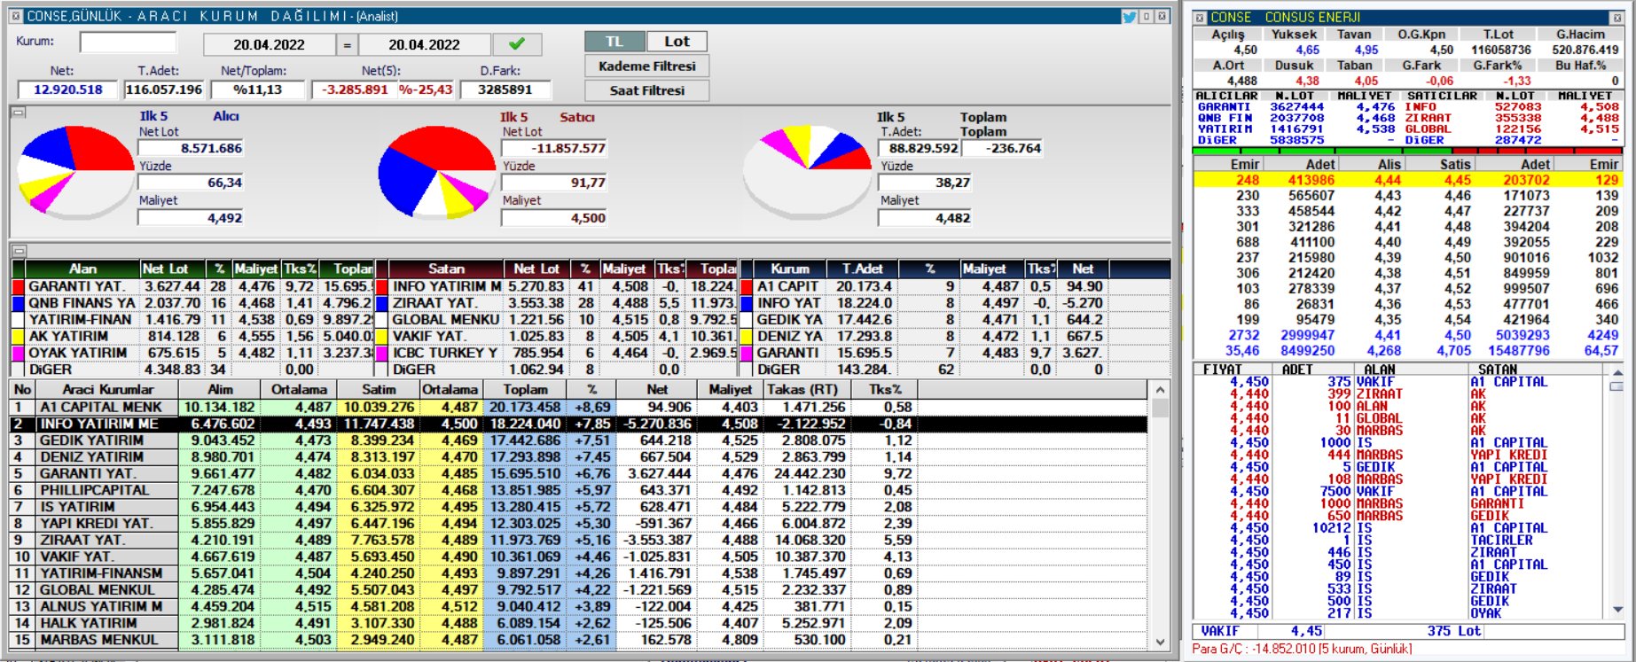This screenshot has width=1636, height=662.
Task: Click the Taban value 4,05 in CONSE panel
Action: (1366, 81)
